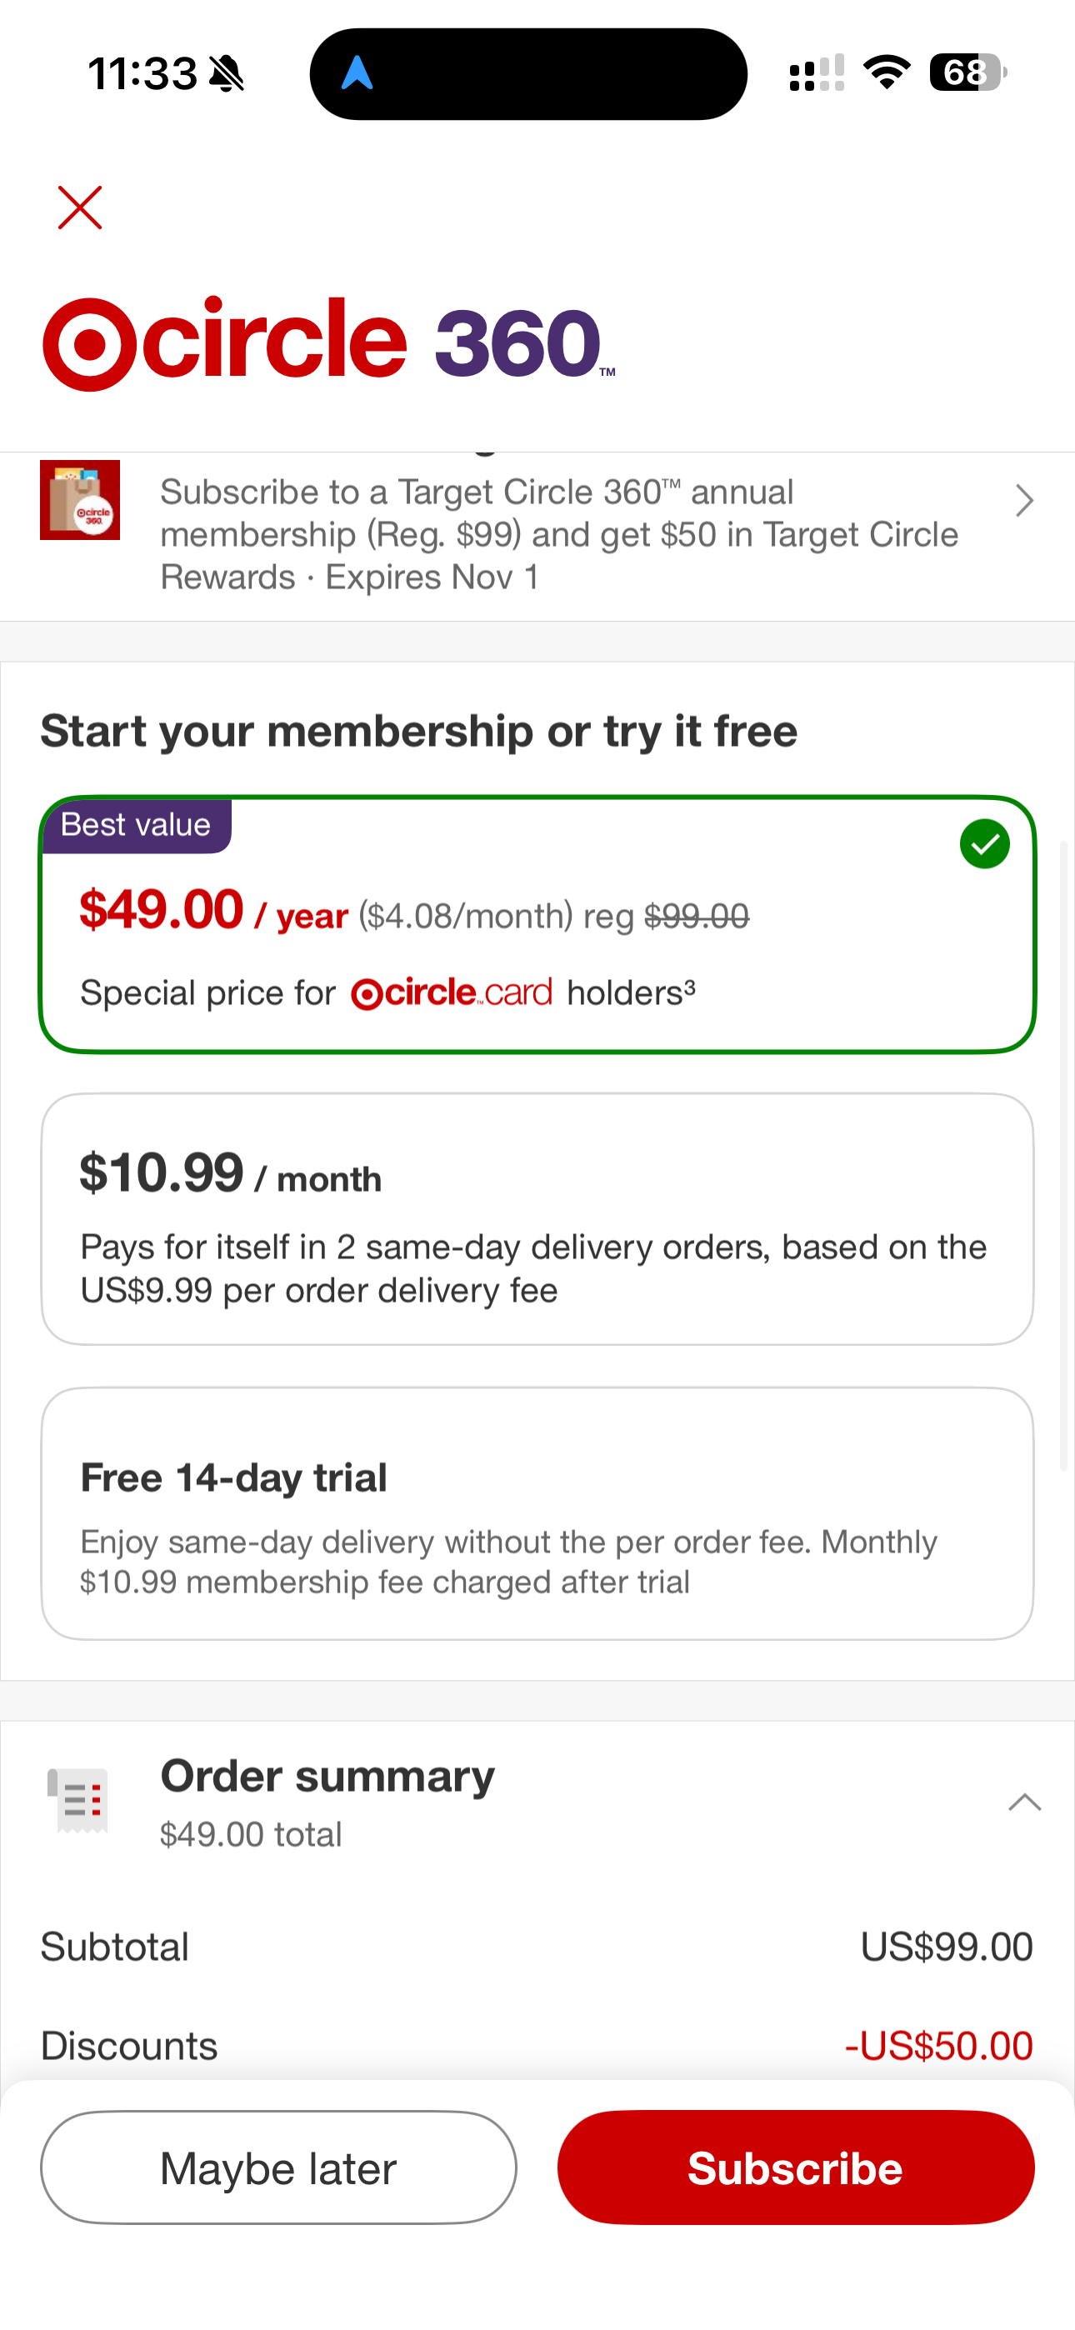This screenshot has width=1075, height=2330.
Task: Tap the Target Circle 360 logo
Action: (x=328, y=342)
